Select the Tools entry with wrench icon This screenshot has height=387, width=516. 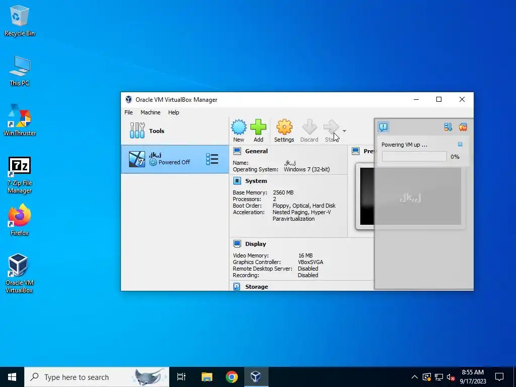click(175, 131)
